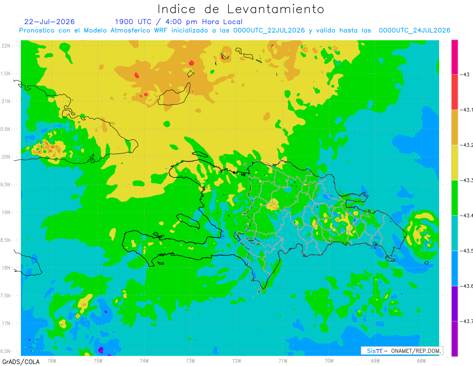Click the teal legend swatch above -43.5
Screen dimensions: 473x366
pyautogui.click(x=454, y=233)
